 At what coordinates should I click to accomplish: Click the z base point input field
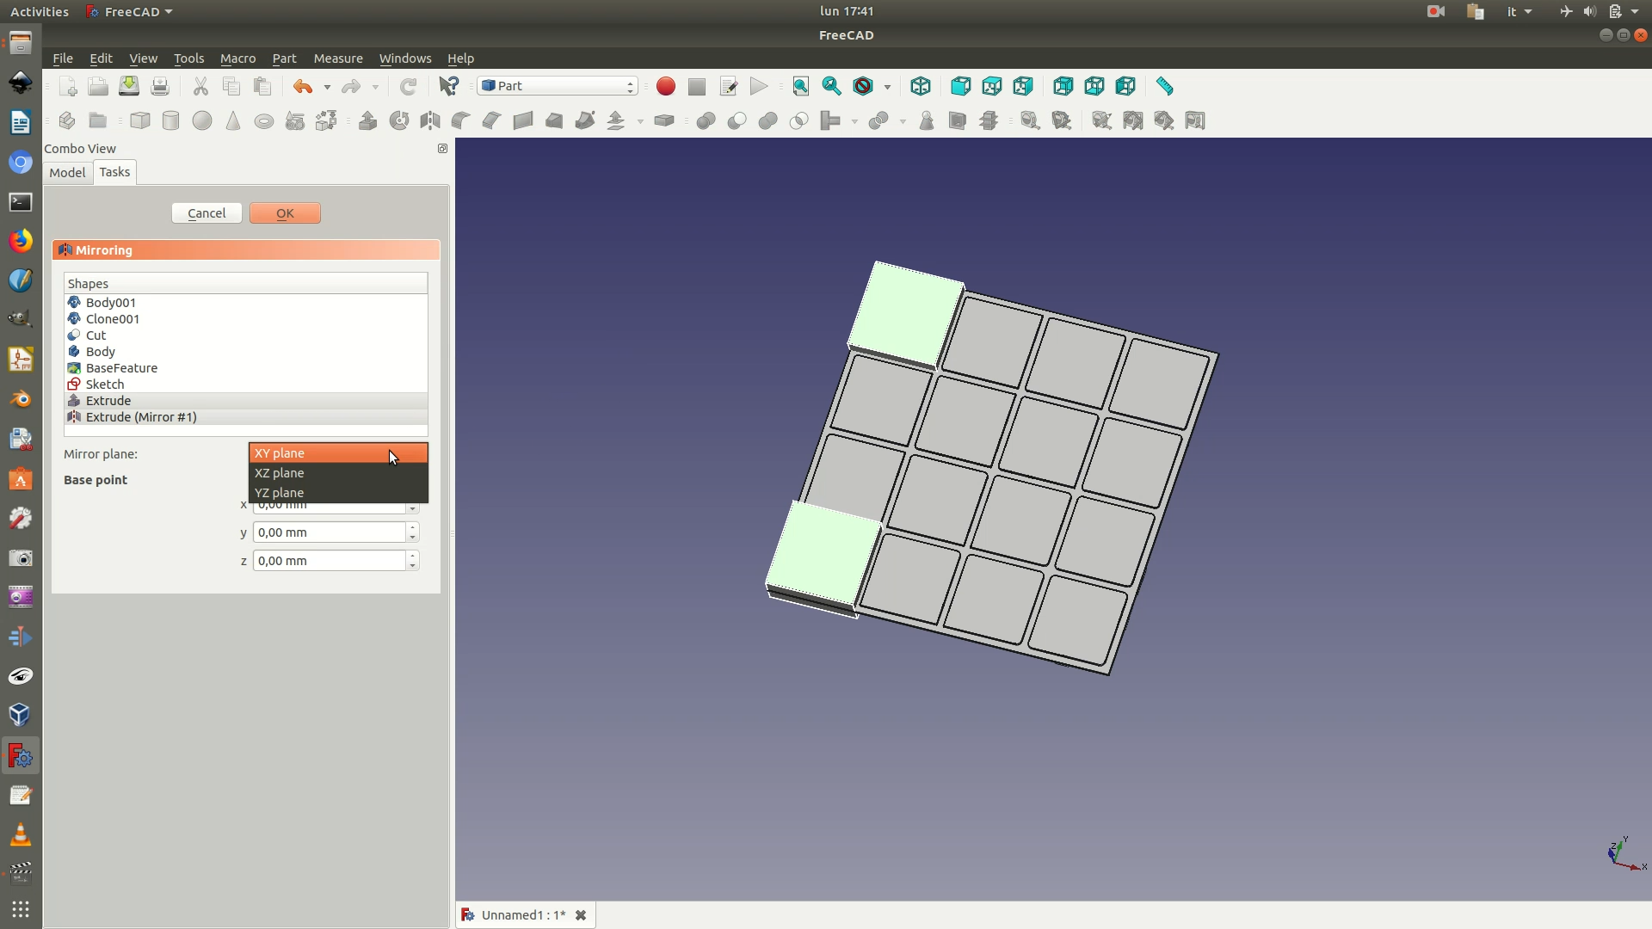point(330,561)
